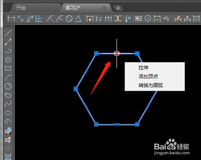
Task: Select the Line tool in left toolbar
Action: pos(8,33)
